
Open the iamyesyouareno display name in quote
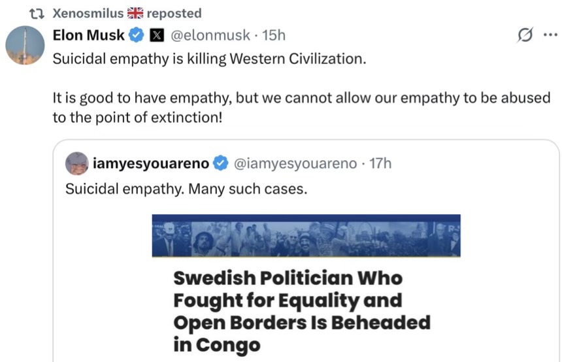[x=152, y=163]
